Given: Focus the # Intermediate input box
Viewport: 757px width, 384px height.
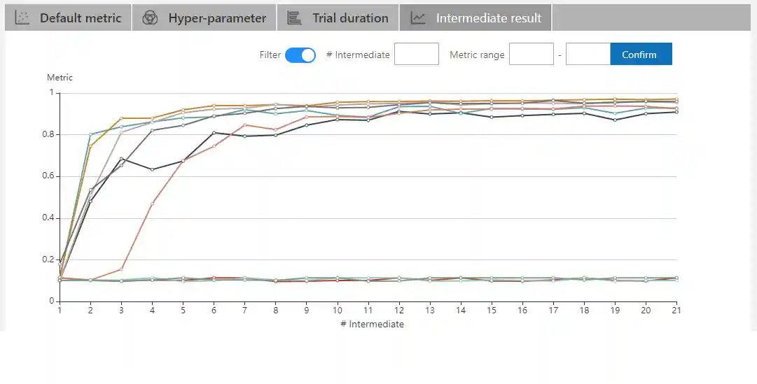Looking at the screenshot, I should pos(417,55).
